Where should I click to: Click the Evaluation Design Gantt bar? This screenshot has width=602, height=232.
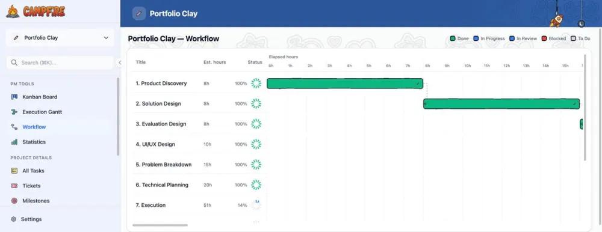(x=582, y=124)
